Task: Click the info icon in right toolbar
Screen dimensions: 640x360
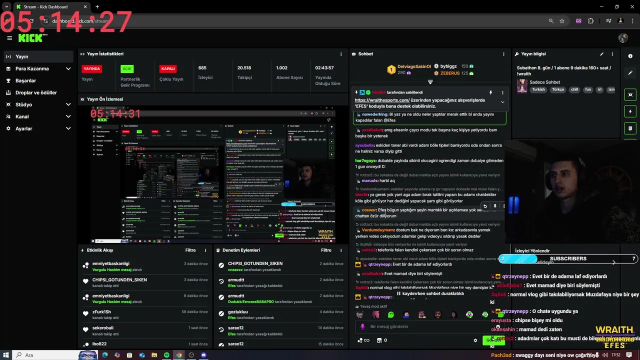Action: (x=630, y=56)
